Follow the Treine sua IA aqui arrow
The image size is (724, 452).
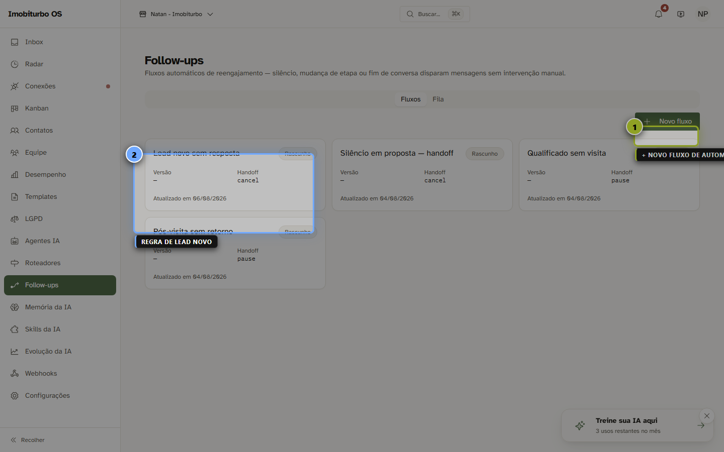[701, 425]
